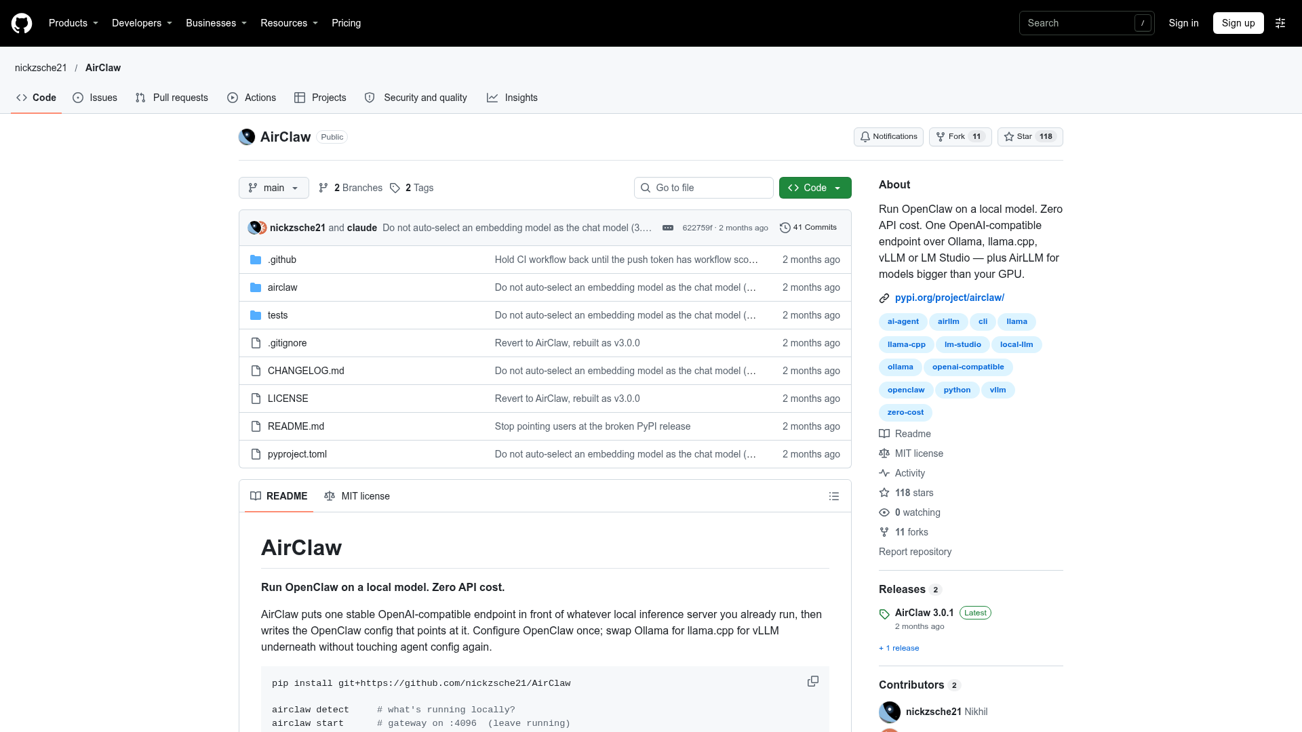Expand the Products menu
Viewport: 1302px width, 732px height.
(x=73, y=23)
